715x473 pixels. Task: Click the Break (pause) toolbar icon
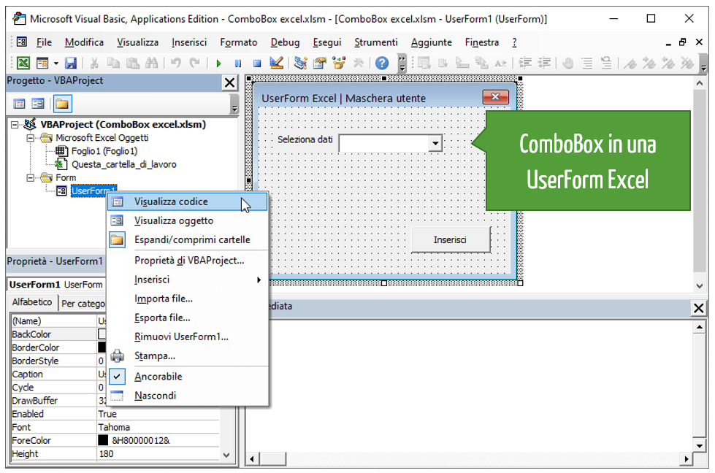tap(237, 64)
